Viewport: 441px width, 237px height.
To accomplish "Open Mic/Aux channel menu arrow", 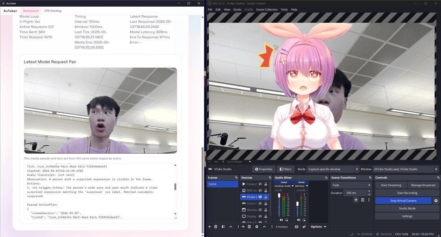I will coord(307,186).
